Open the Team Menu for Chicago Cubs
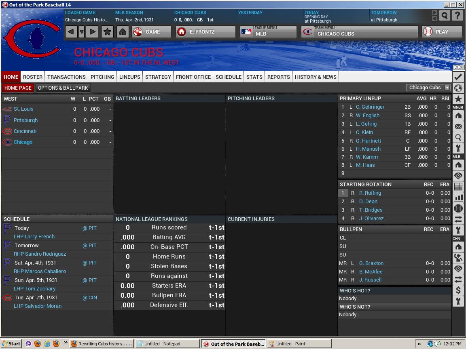Viewport: 466px width, 349px height. (359, 31)
